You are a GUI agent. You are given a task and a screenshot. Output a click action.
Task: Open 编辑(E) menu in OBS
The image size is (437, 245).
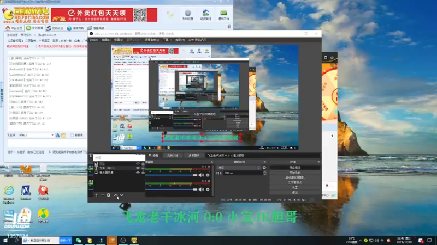click(x=106, y=40)
